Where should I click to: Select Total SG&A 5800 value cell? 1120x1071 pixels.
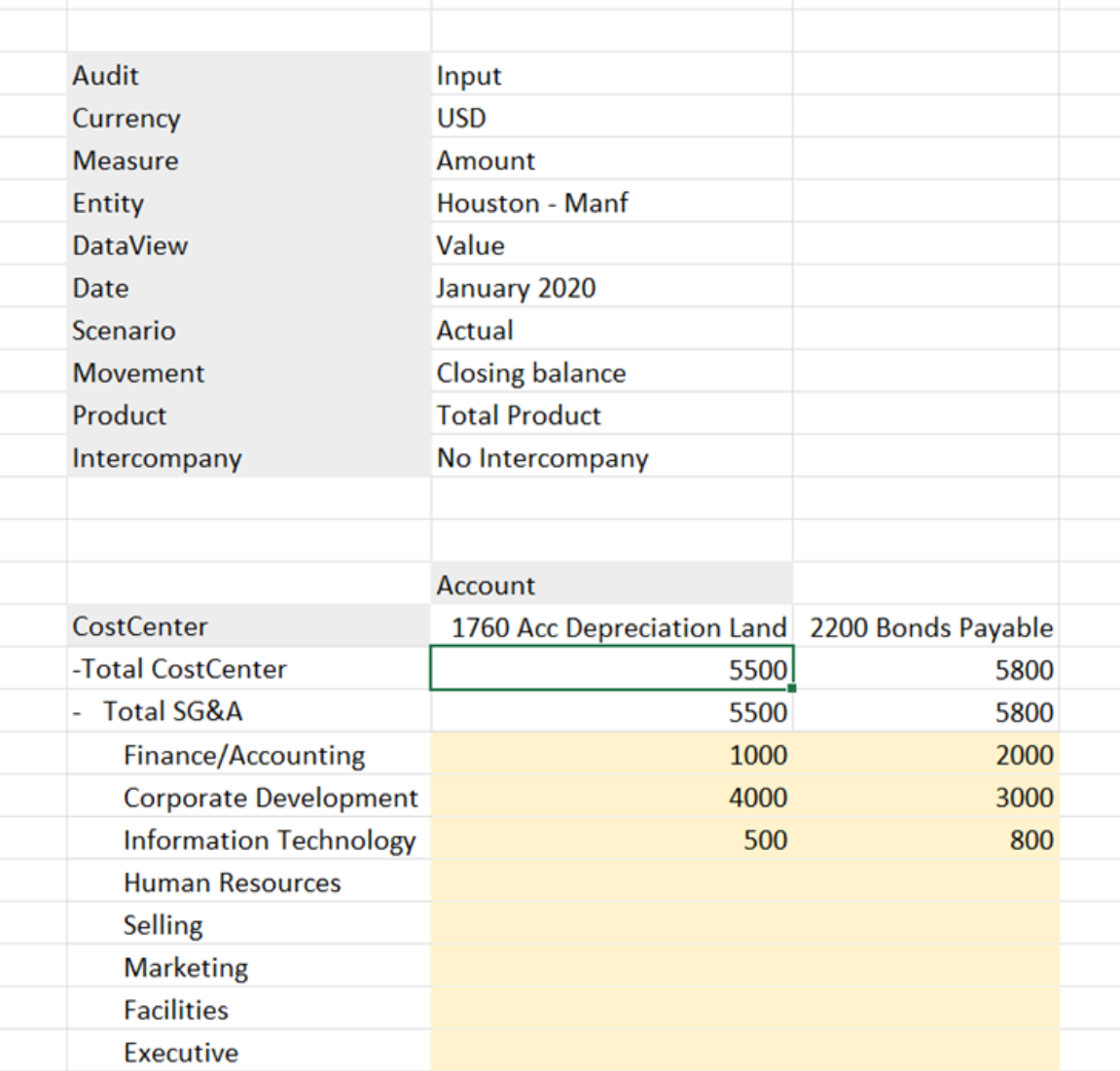(x=925, y=711)
